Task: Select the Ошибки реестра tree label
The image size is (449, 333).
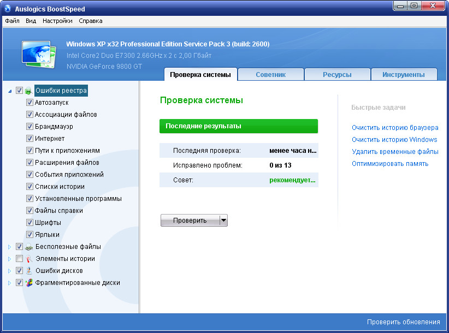Action: pyautogui.click(x=61, y=91)
